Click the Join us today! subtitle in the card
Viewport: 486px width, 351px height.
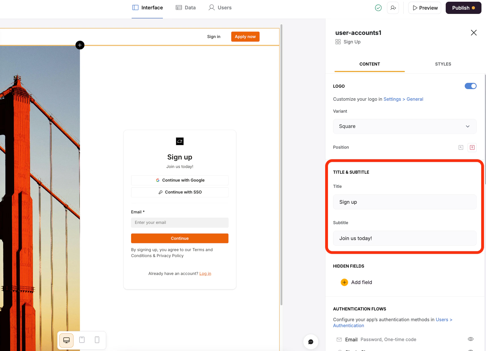coord(180,167)
